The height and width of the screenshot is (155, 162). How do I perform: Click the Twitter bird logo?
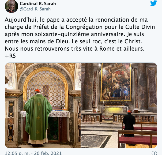153,3
